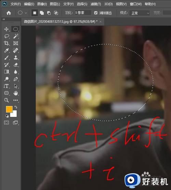
Task: Select the Hand tool
Action: 16,93
